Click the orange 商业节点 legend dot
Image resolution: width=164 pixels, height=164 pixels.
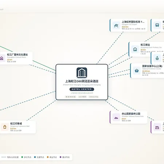pos(48,157)
